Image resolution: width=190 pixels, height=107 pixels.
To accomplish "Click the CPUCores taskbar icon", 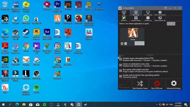I will tap(79, 104).
